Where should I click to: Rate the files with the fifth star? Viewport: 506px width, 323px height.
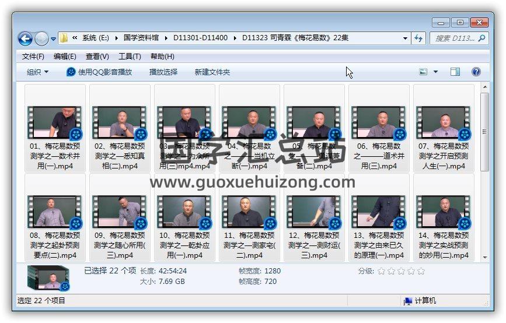tap(421, 271)
